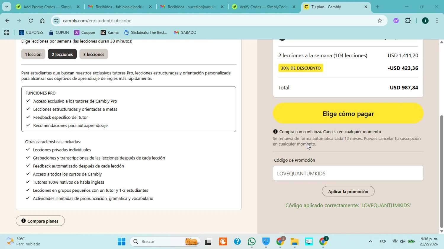Open the Chrome profile avatar menu
444x249 pixels.
click(425, 21)
